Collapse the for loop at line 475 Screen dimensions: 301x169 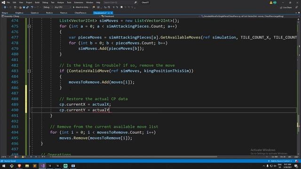point(29,26)
